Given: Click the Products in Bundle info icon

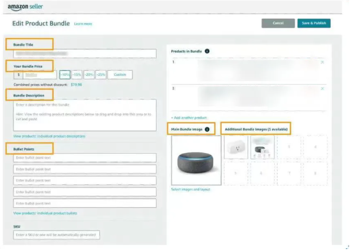Looking at the screenshot, I should [x=207, y=51].
